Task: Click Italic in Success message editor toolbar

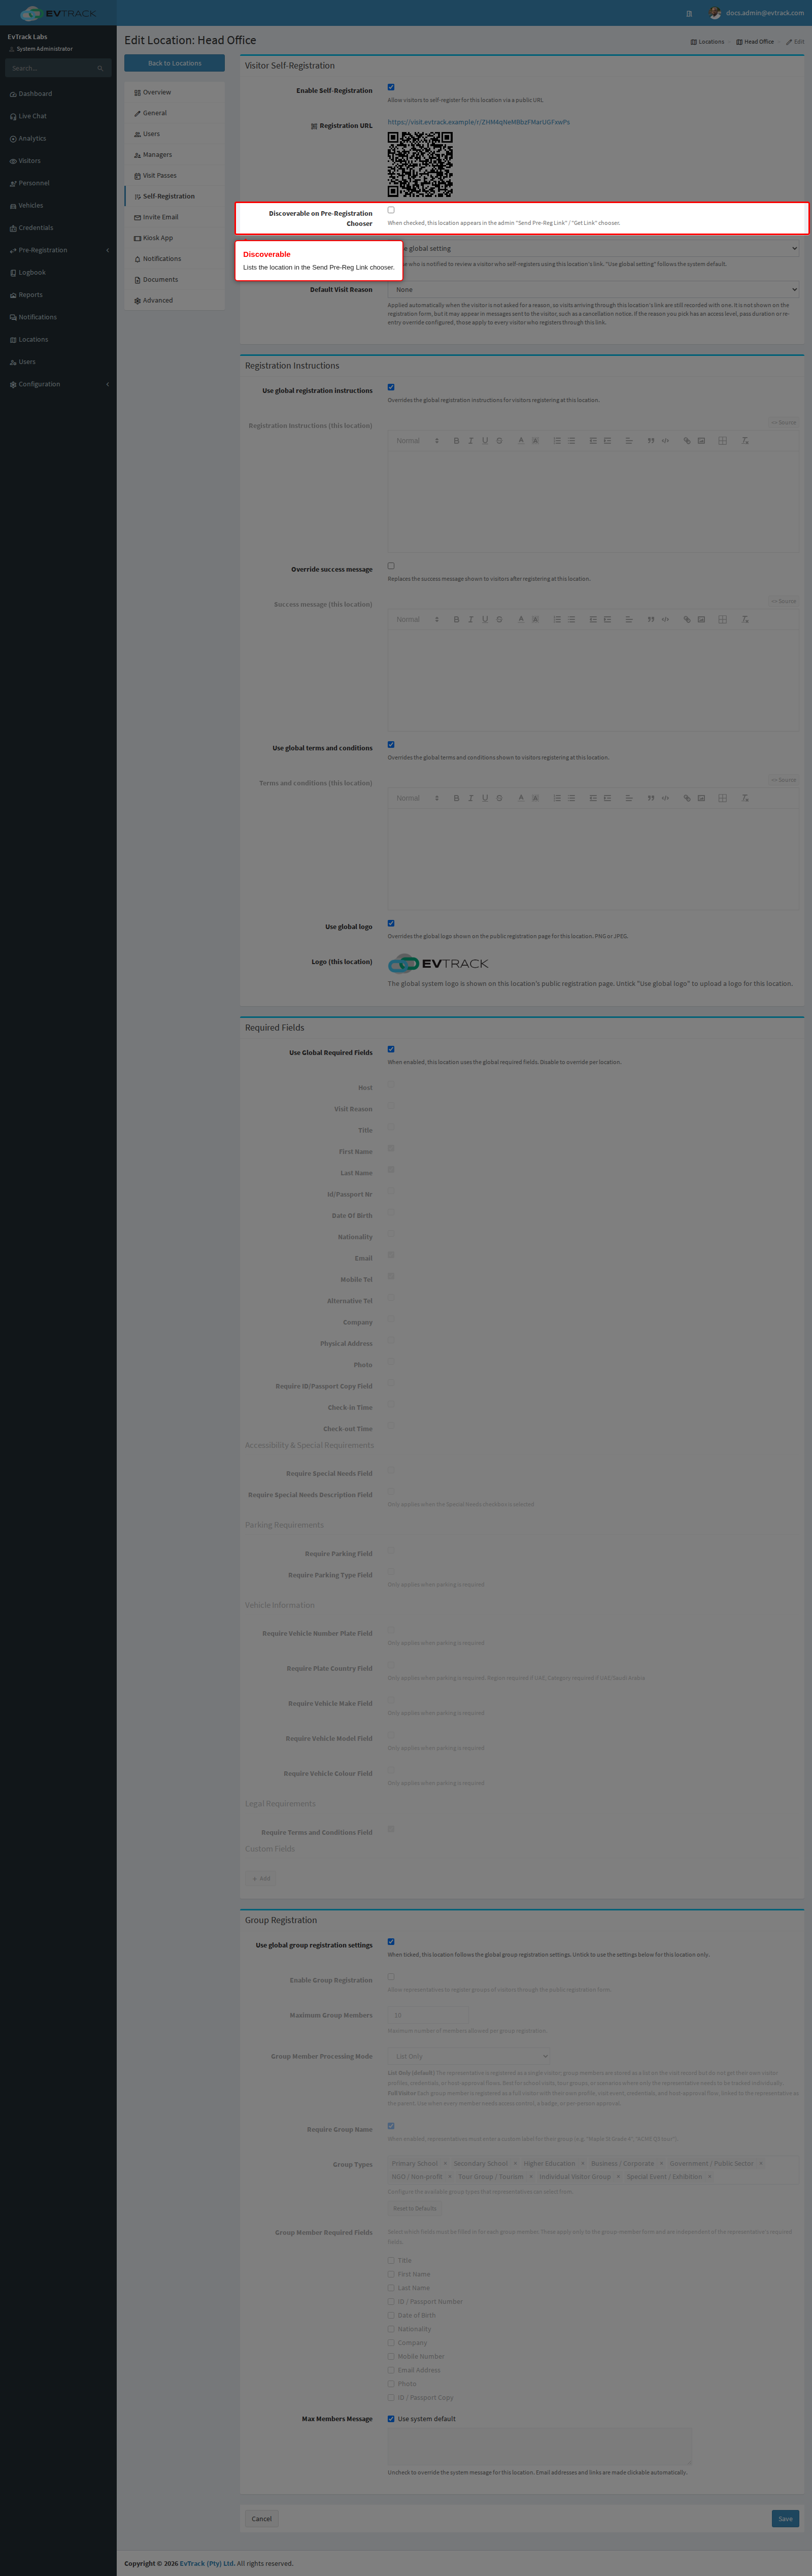Action: point(471,620)
